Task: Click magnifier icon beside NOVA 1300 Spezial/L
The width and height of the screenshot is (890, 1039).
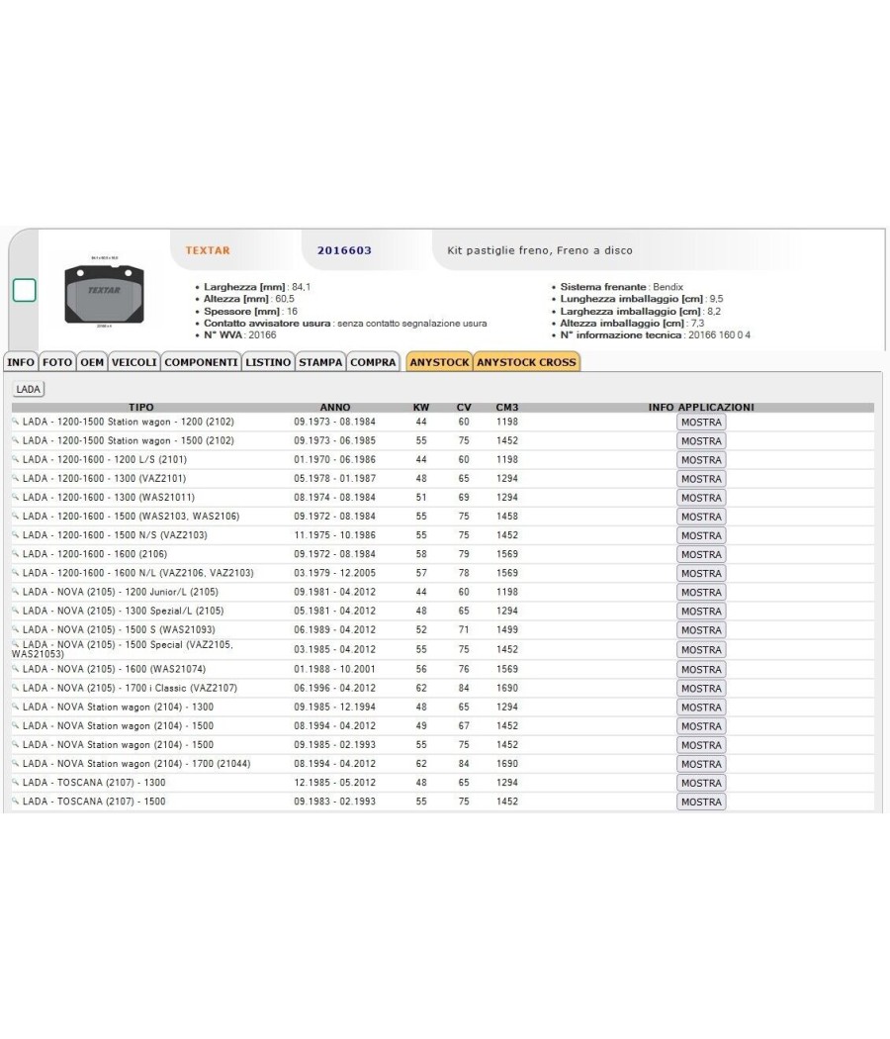Action: (x=16, y=611)
